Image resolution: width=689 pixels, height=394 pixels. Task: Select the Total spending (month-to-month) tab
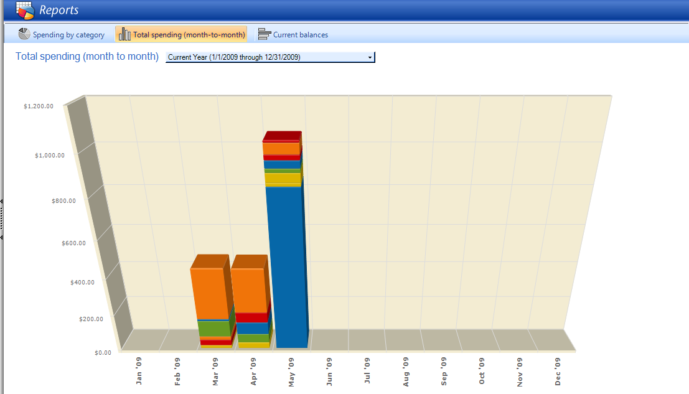tap(182, 34)
